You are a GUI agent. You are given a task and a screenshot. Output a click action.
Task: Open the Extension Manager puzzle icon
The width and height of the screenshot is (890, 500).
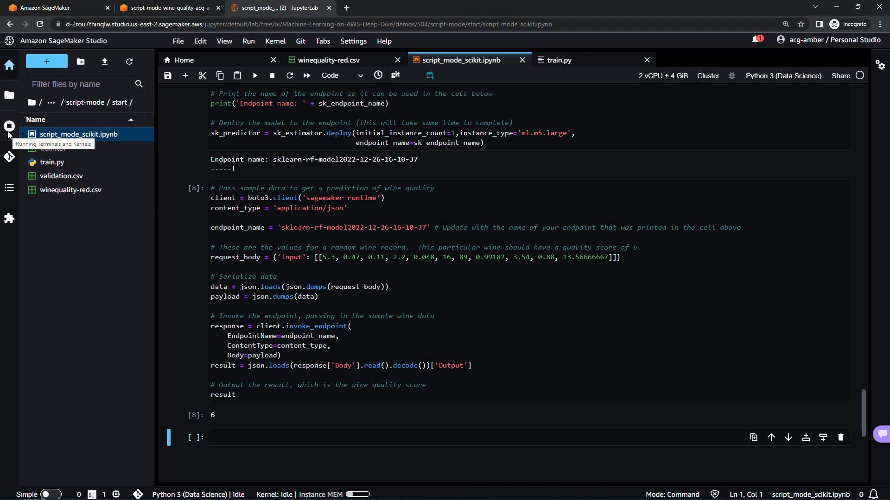click(9, 218)
